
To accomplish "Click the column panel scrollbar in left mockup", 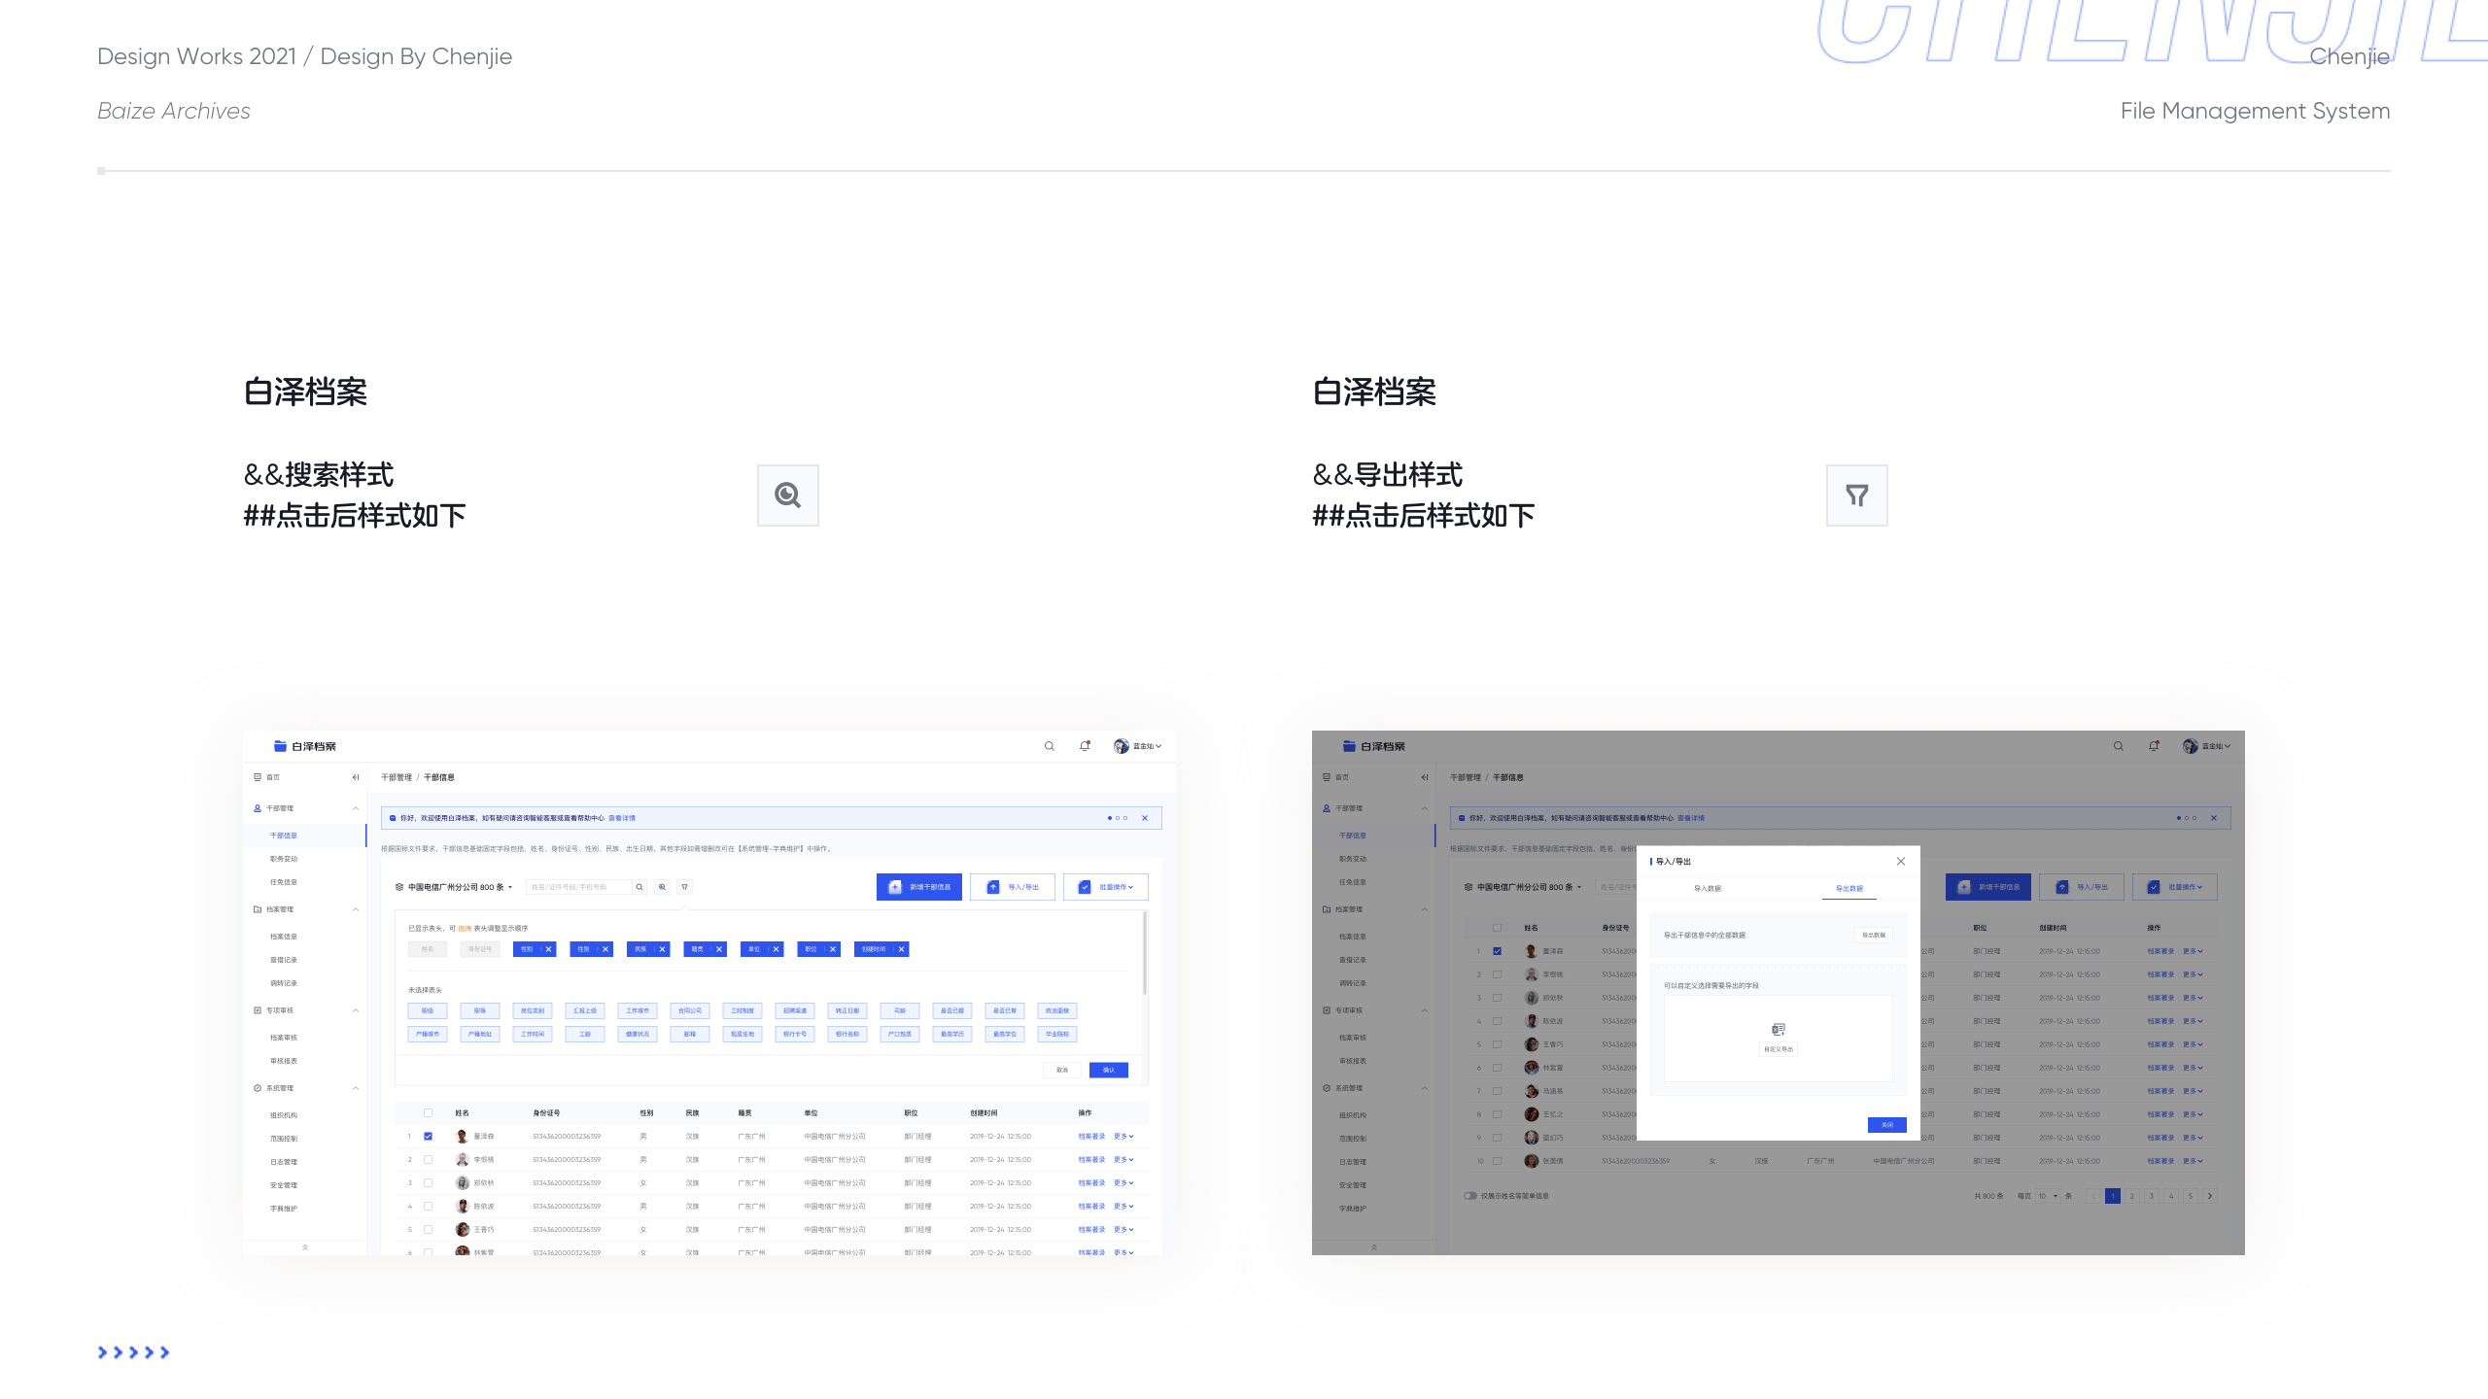I will tap(1145, 954).
